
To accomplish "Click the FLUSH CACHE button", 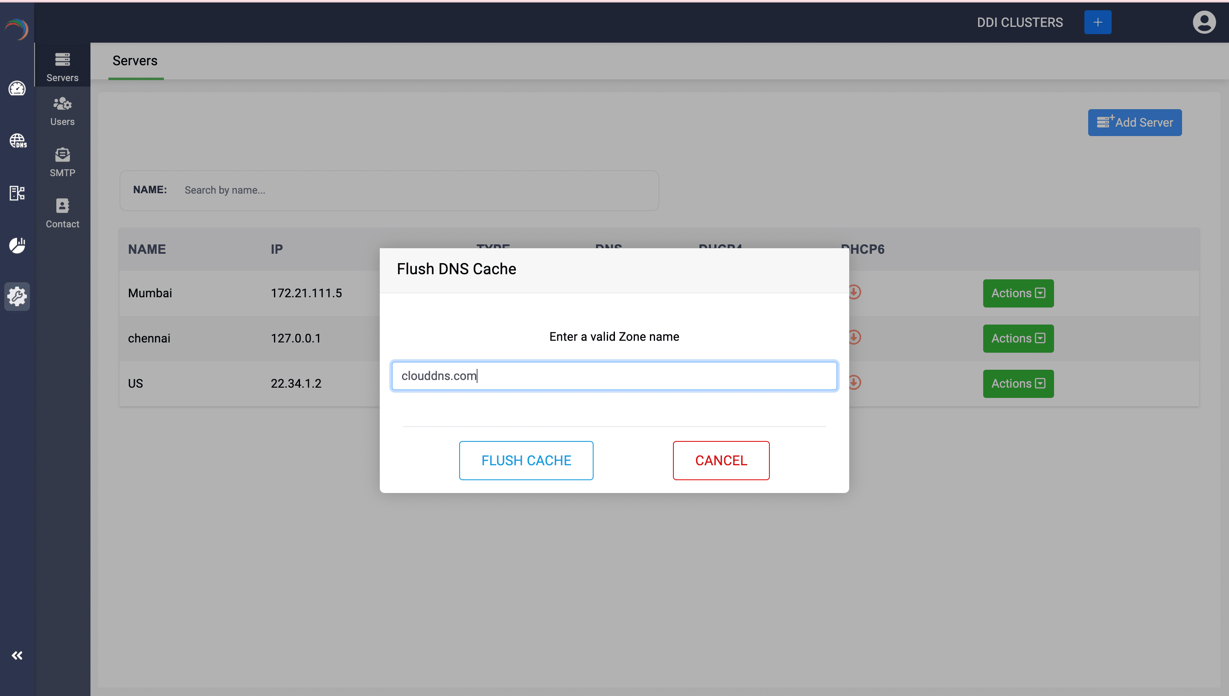I will coord(526,460).
